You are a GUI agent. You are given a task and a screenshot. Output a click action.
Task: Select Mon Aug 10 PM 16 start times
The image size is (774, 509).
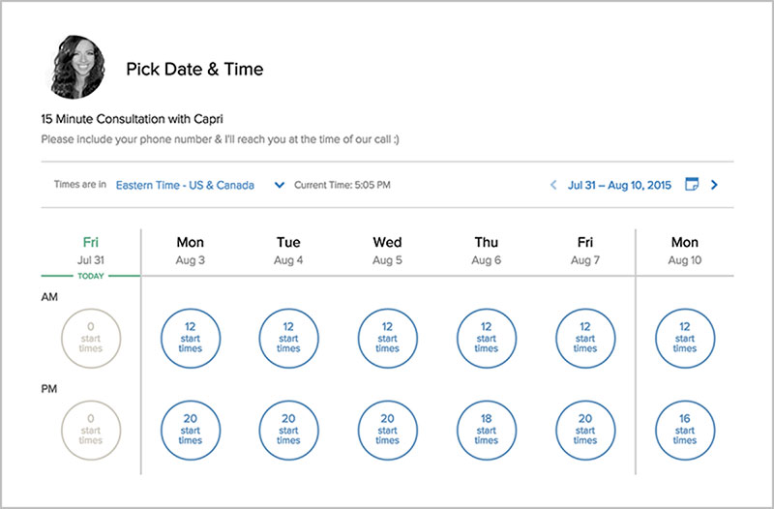685,430
